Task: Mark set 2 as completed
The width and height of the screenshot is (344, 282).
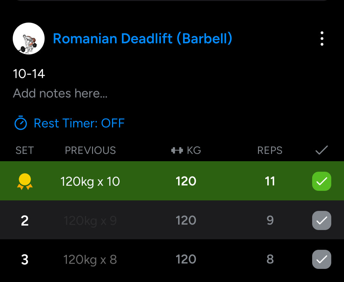Action: coord(322,220)
